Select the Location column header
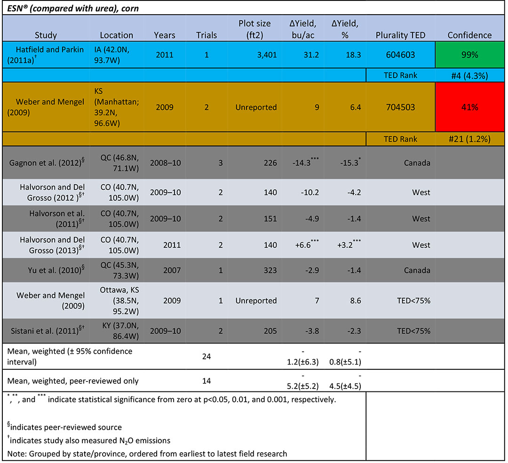This screenshot has width=508, height=463. pos(116,35)
